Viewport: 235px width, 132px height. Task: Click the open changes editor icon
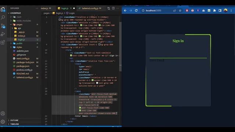[109, 8]
